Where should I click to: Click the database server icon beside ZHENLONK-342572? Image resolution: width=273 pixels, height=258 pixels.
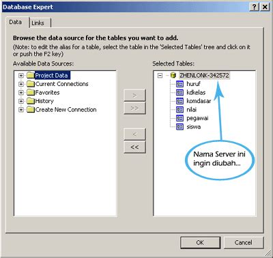(x=173, y=75)
